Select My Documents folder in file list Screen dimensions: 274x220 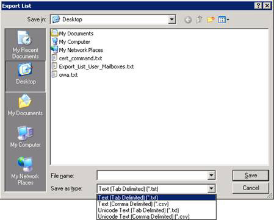72,34
